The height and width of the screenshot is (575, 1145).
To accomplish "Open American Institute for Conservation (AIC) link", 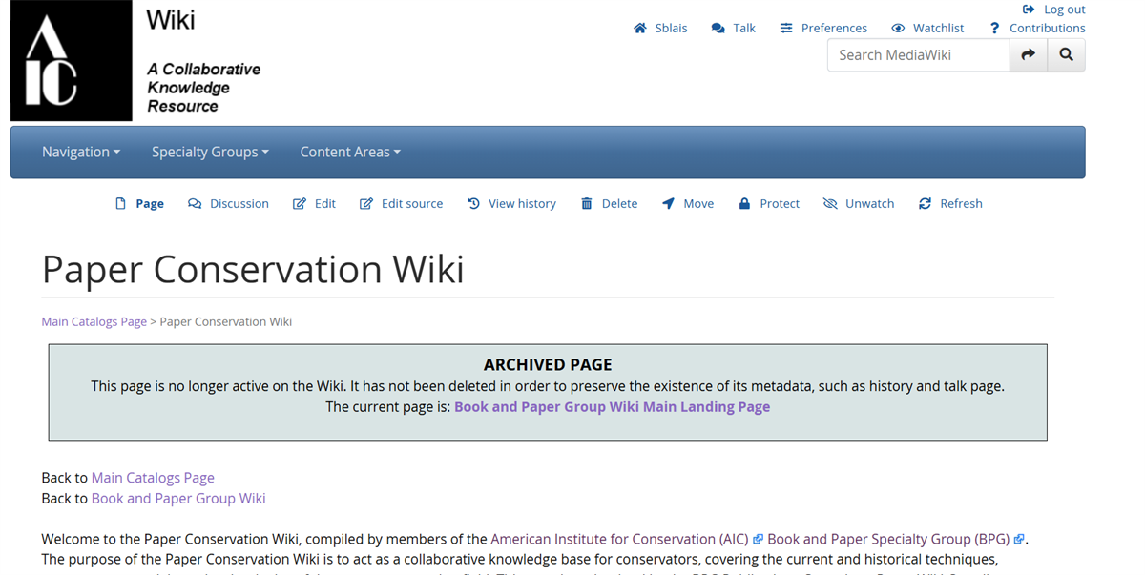I will point(621,539).
